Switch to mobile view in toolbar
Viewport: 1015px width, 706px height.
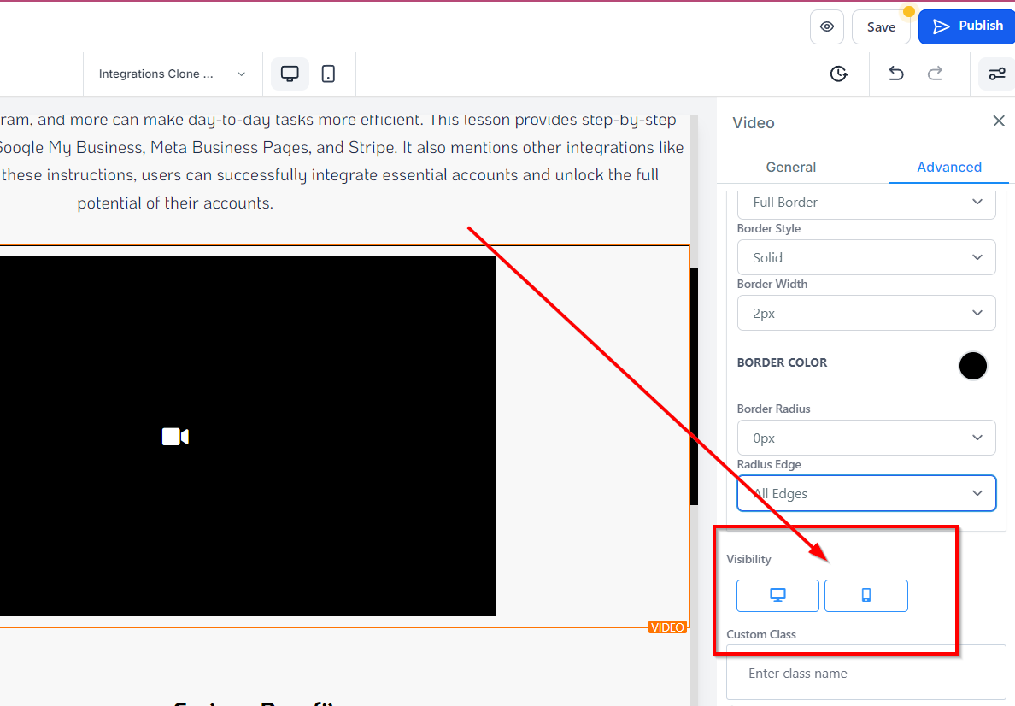pos(328,74)
